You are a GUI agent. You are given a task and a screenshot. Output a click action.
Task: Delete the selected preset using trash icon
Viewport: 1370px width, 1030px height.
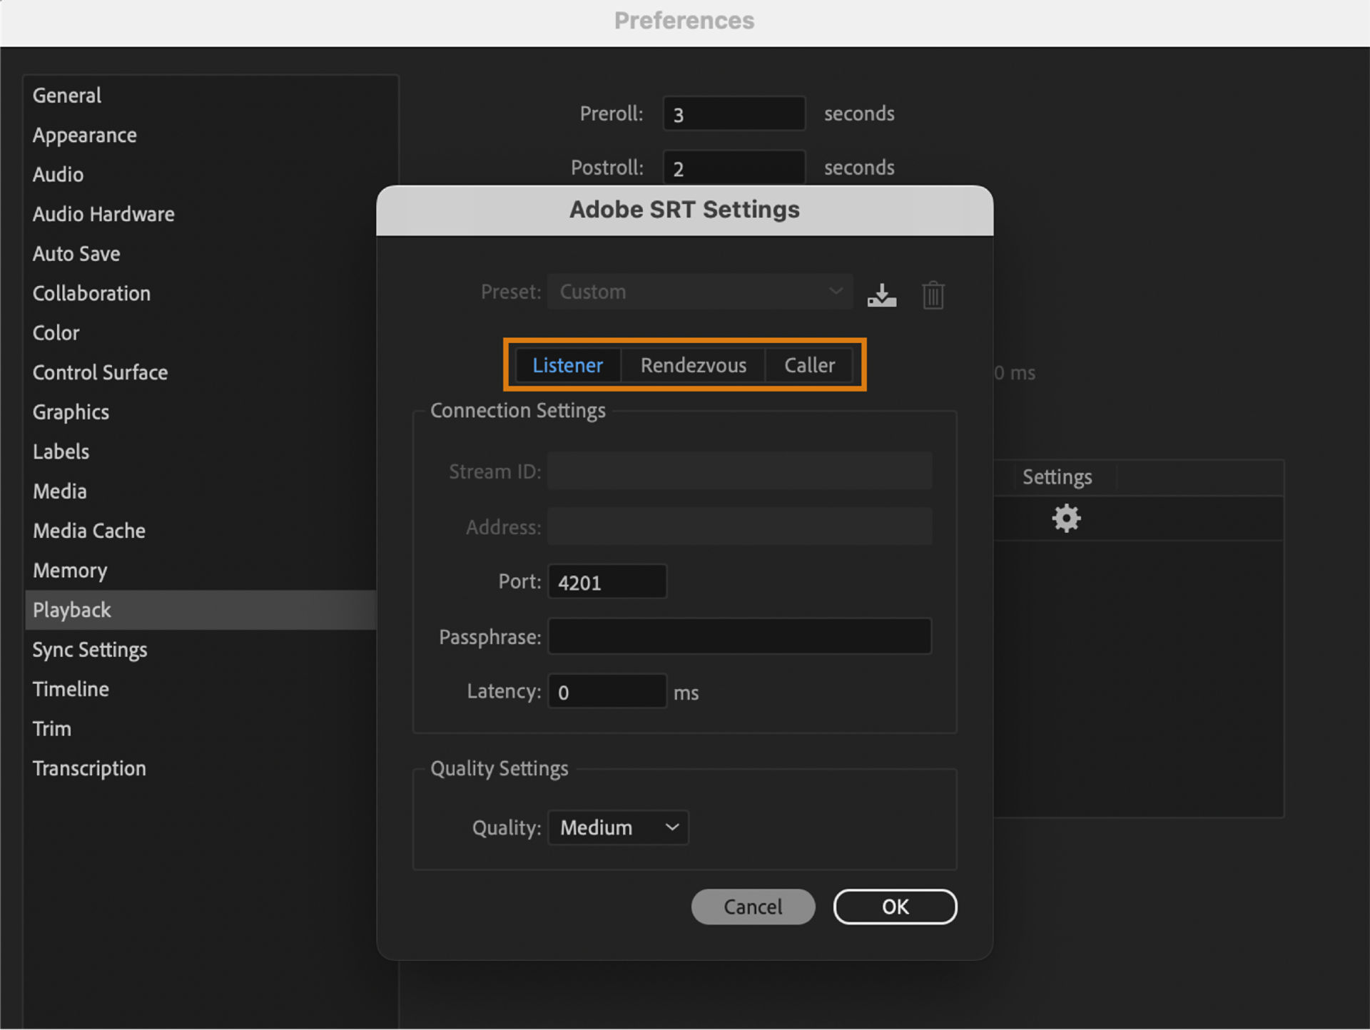[x=933, y=294]
